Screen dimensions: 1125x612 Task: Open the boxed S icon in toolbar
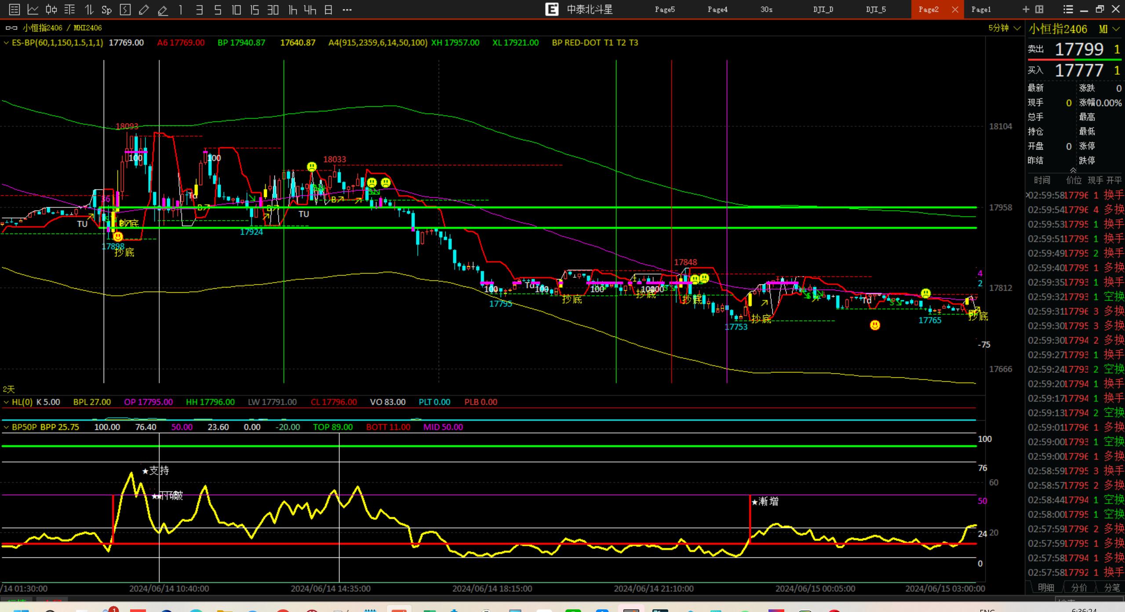tap(125, 9)
